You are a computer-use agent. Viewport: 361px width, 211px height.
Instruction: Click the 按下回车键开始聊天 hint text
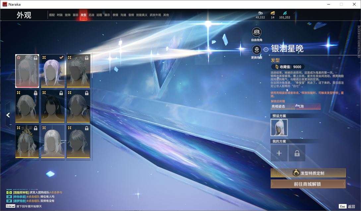(29, 206)
